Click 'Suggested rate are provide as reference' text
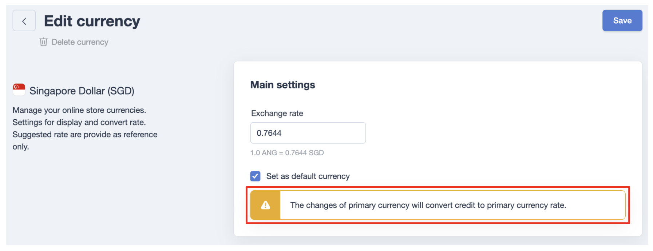 click(x=85, y=135)
